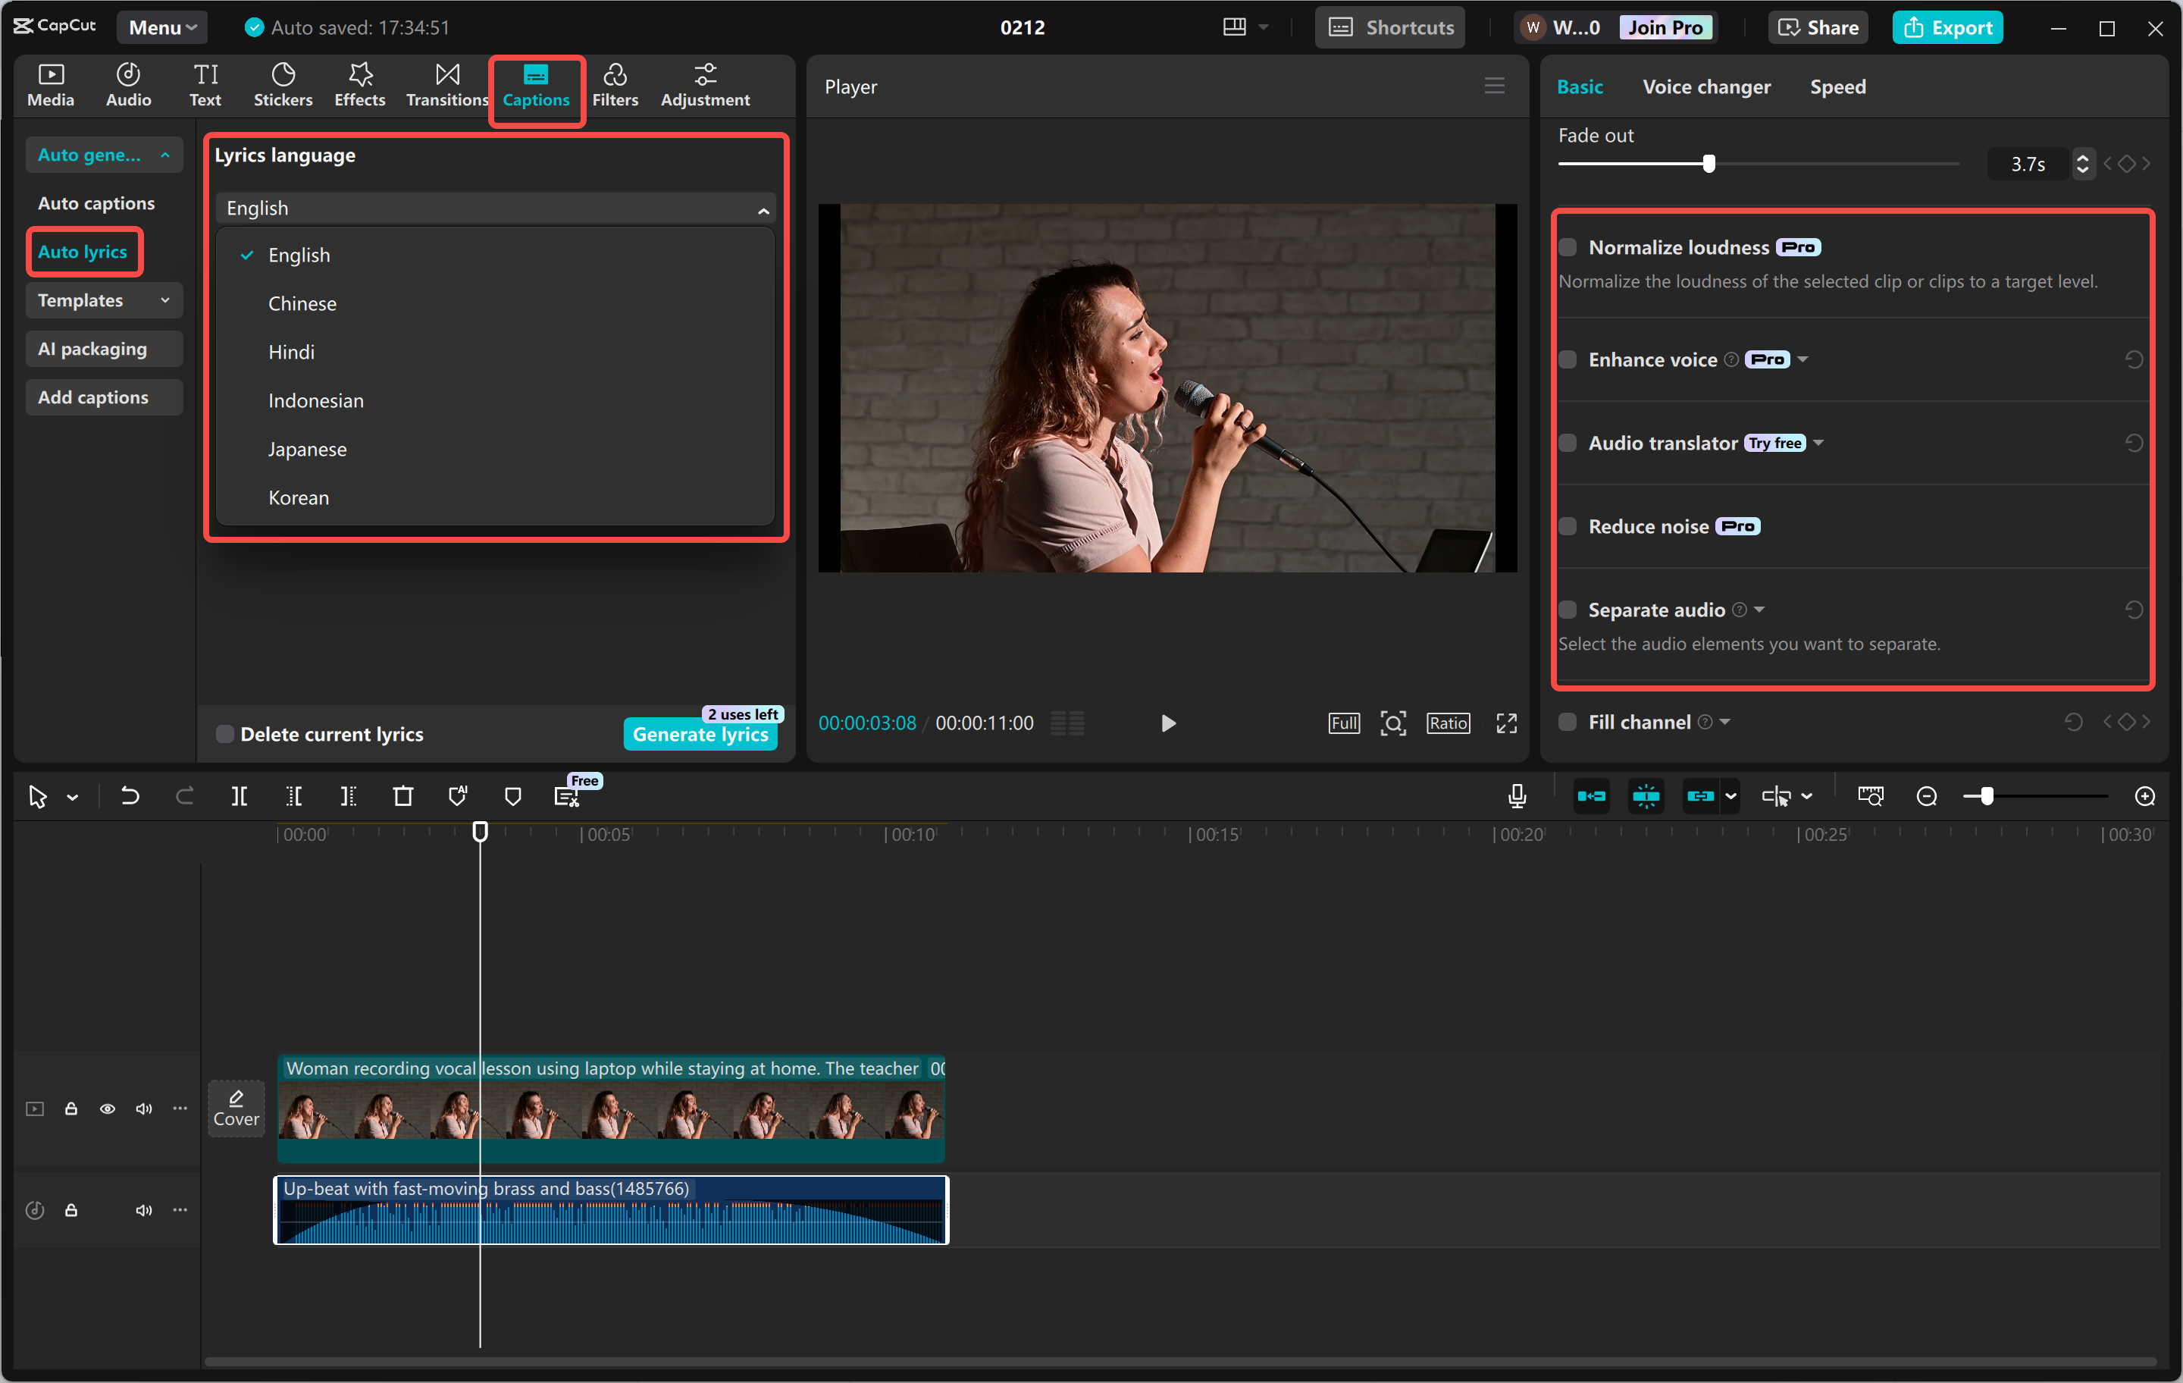This screenshot has height=1383, width=2183.
Task: Click the Export button
Action: pyautogui.click(x=1947, y=27)
